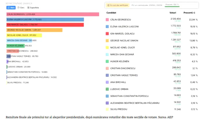This screenshot has height=120, width=204.
Task: Click the red swatch beside Ion-Marcel Ciolacu
Action: 107,34
